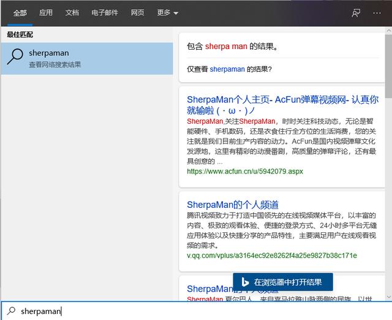Open the 网页 tab
392x320 pixels.
[137, 12]
